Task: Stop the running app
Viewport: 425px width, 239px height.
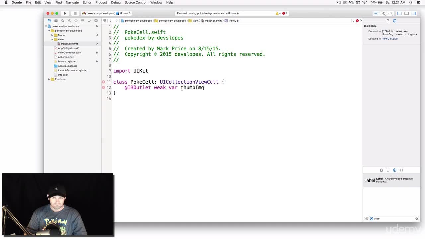Action: click(75, 13)
